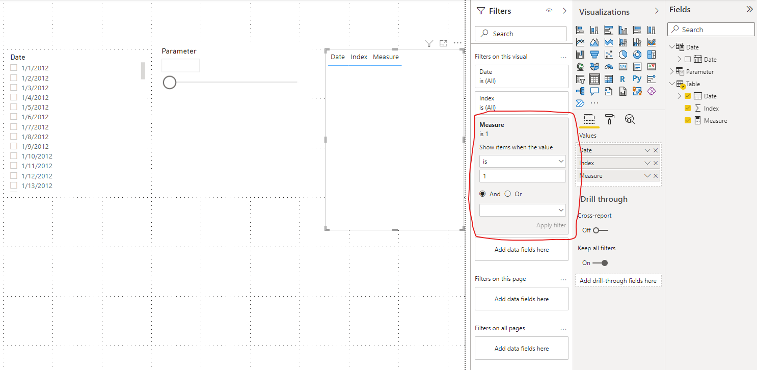Open the condition dropdown showing 'is'

click(522, 161)
